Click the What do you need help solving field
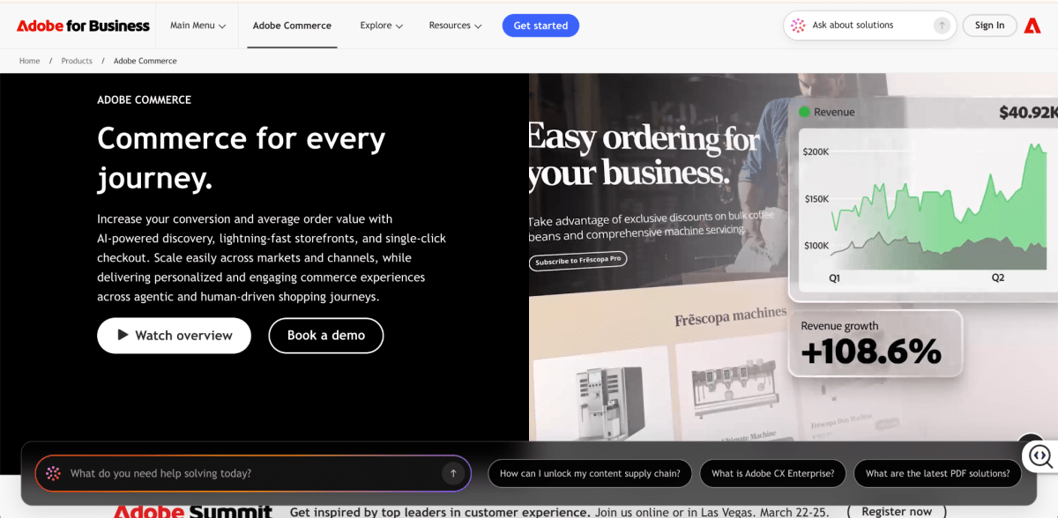The image size is (1058, 518). pos(253,473)
